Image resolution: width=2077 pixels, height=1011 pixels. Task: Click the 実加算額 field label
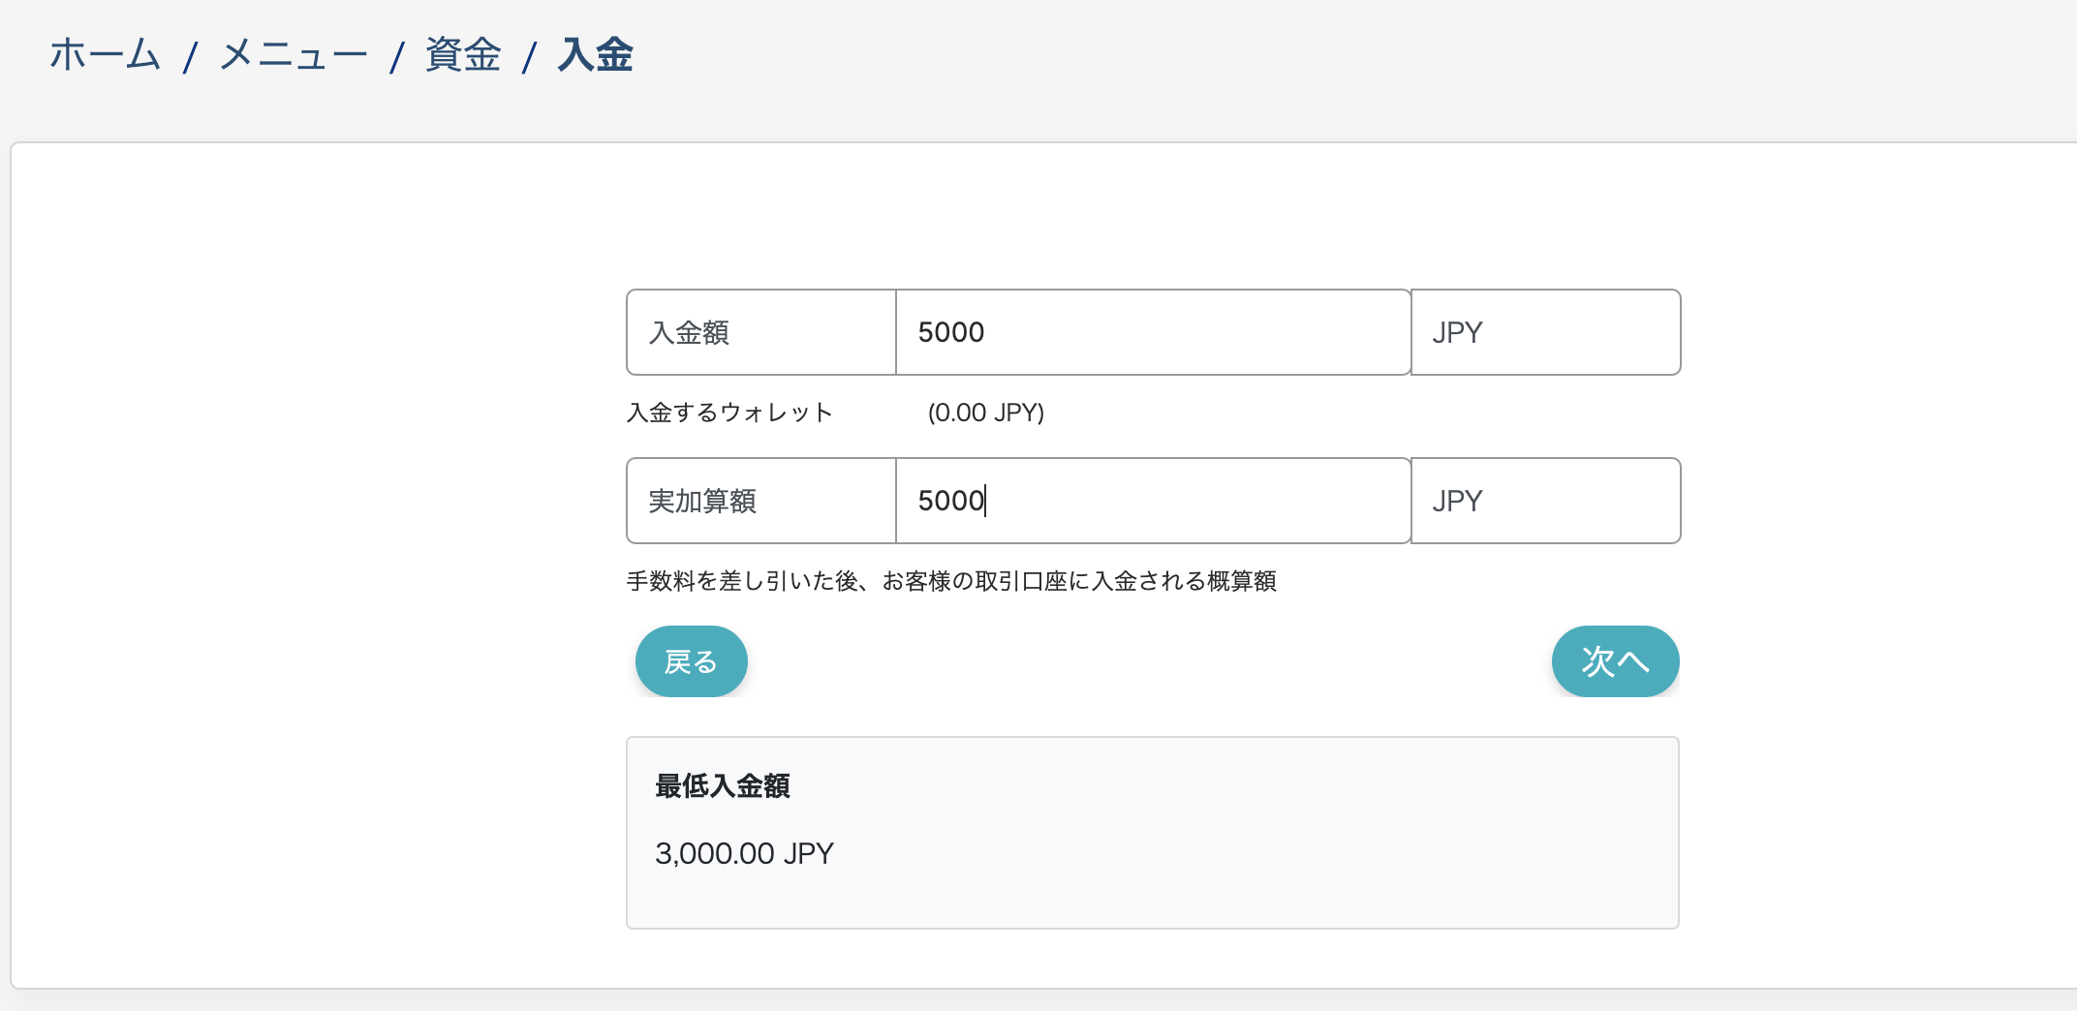(x=702, y=502)
